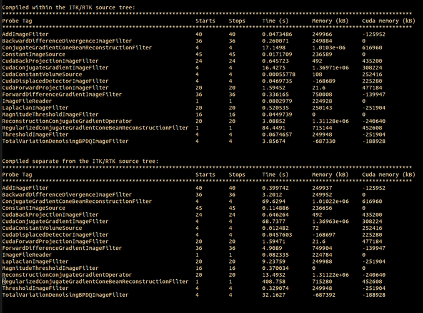Screen dimensions: 423x313
Task: Select time value 1.59452 for CudaForwardProjectionImageFilter
Action: click(x=274, y=88)
